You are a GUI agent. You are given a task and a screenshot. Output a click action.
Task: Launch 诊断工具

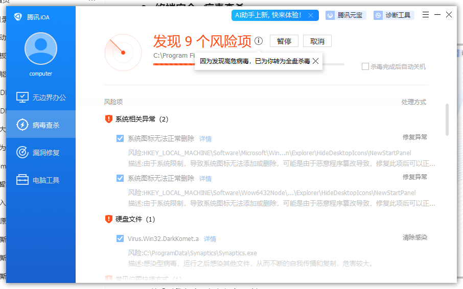tap(393, 15)
